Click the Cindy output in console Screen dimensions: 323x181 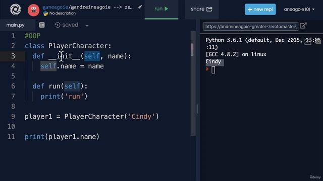click(213, 61)
